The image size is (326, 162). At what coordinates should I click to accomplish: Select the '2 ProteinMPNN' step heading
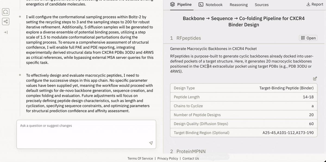[x=188, y=151]
